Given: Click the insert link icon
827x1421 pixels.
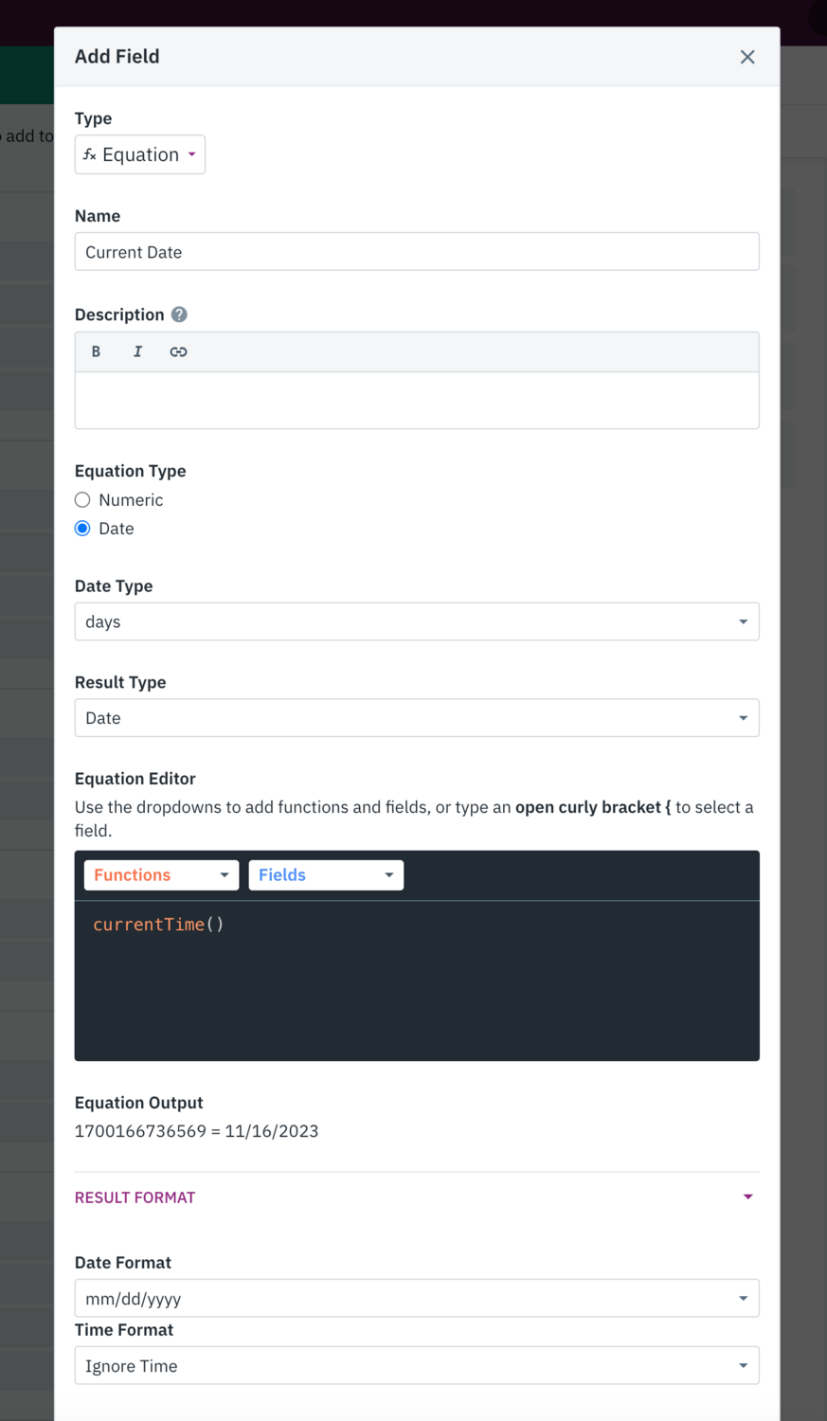Looking at the screenshot, I should [178, 351].
